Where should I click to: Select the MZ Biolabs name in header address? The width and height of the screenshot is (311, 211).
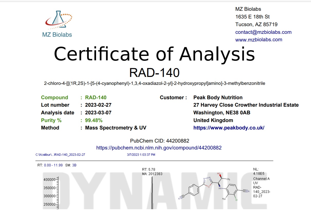coord(248,9)
